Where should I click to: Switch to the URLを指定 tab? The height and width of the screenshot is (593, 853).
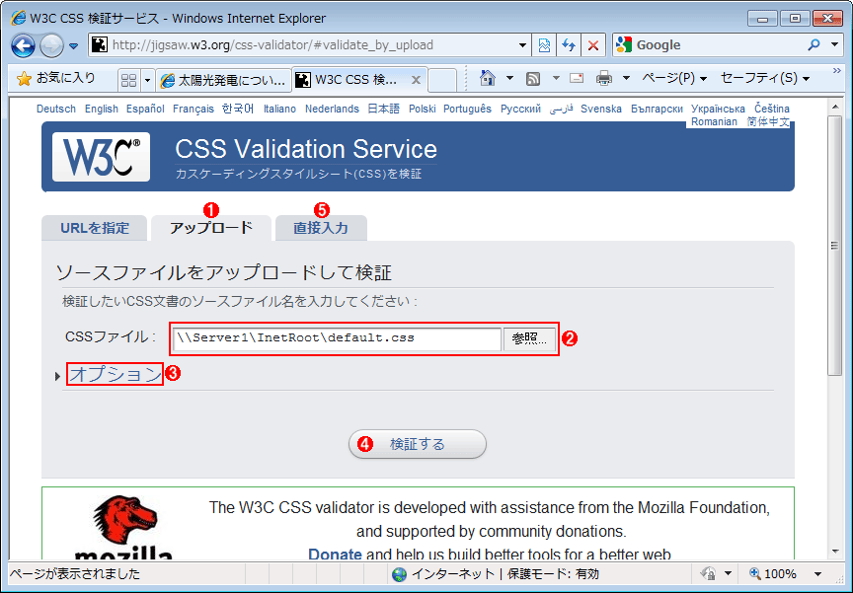(x=95, y=228)
